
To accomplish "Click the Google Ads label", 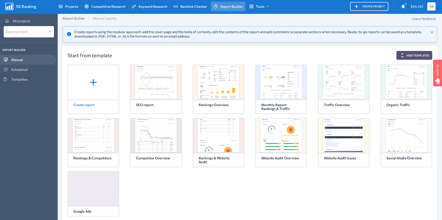I will [x=82, y=211].
